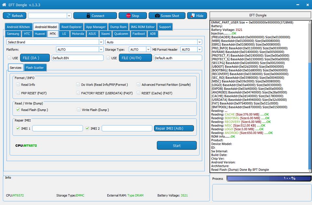The width and height of the screenshot is (312, 205).
Task: Click the IMEI 1 input field
Action: (58, 128)
